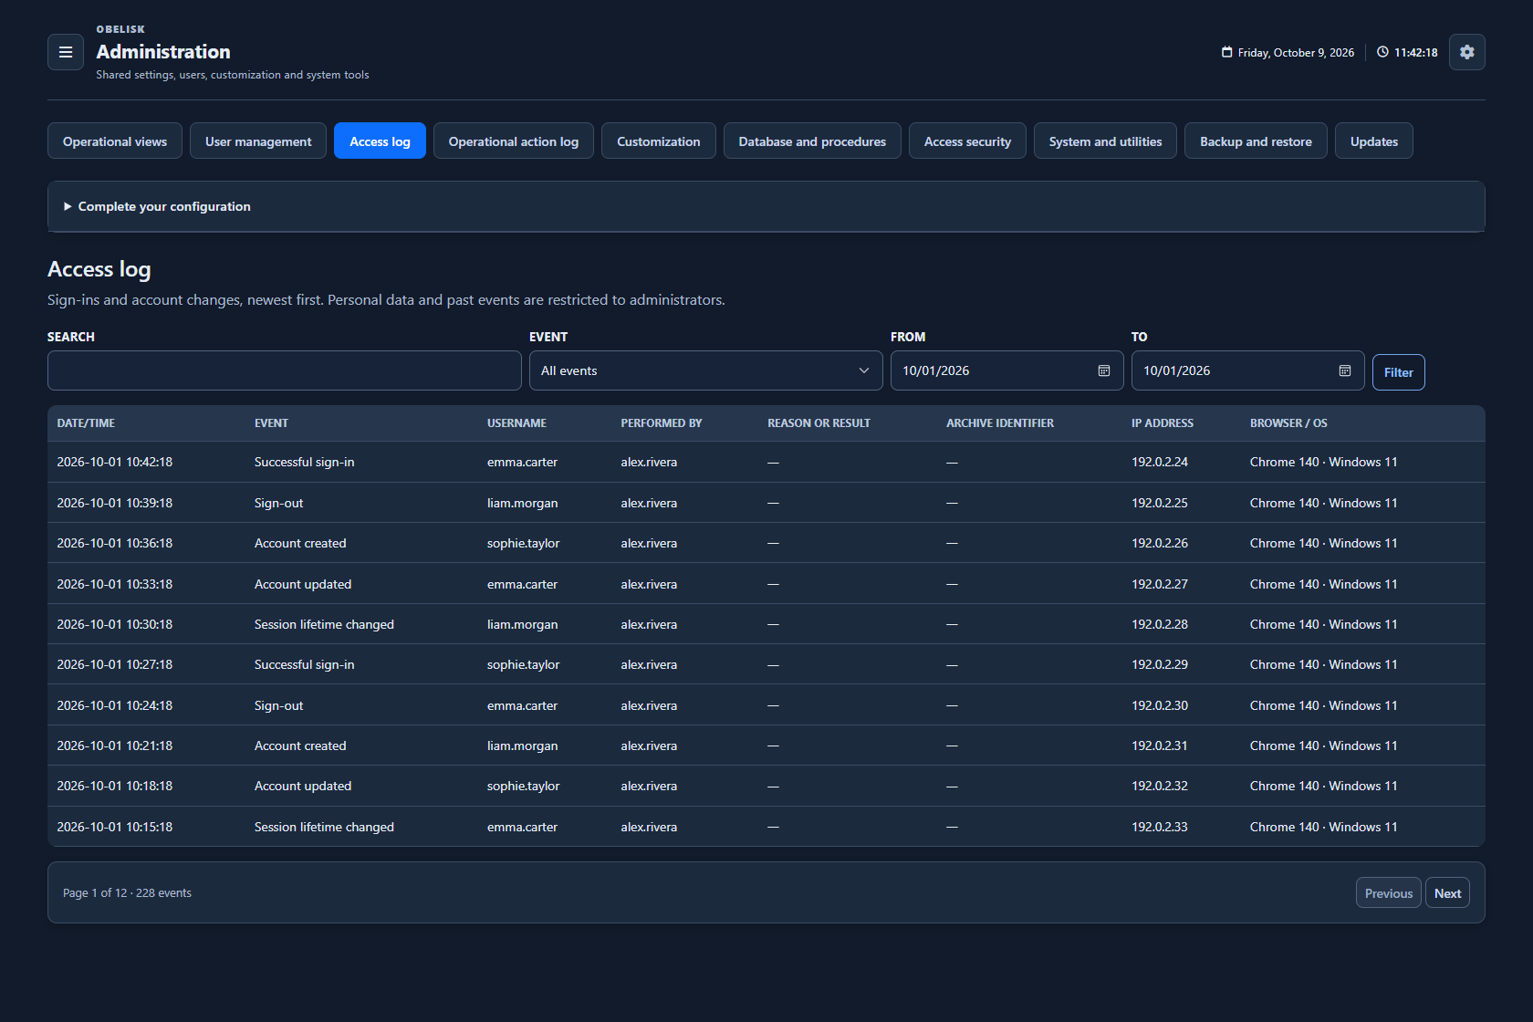Click emma.carter username at 10:15:18
This screenshot has width=1533, height=1022.
(x=522, y=827)
